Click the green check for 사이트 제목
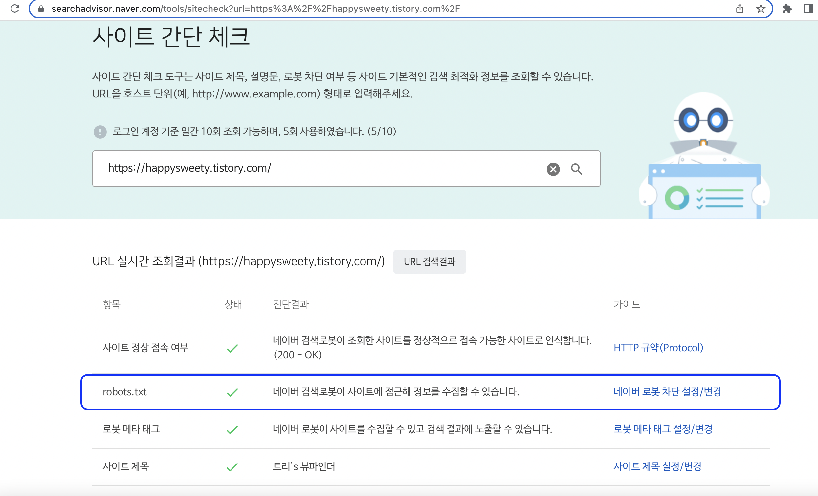Screen dimensions: 818x496 click(232, 467)
